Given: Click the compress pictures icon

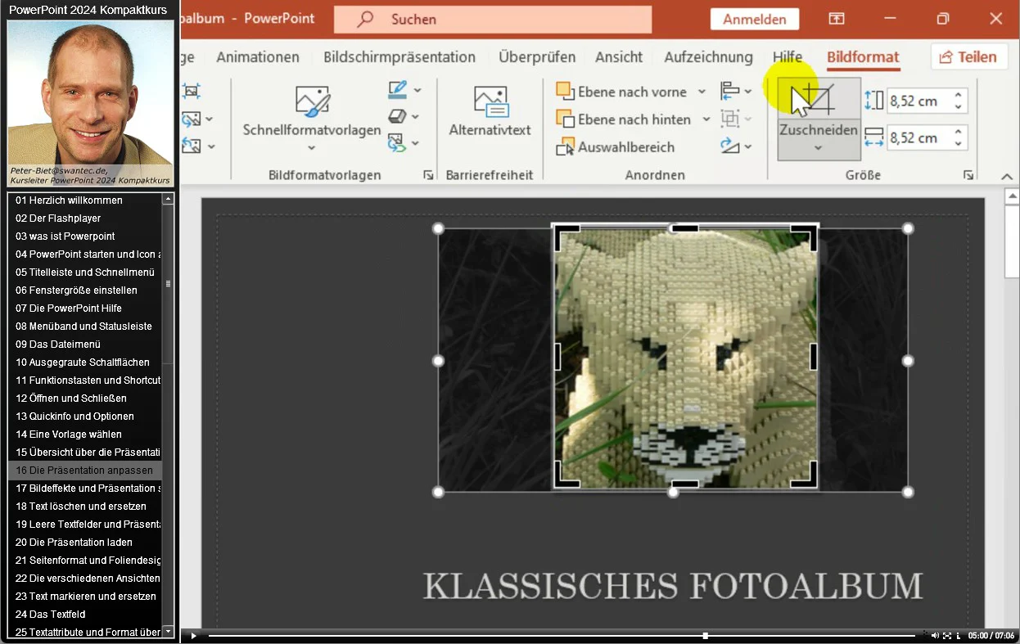Looking at the screenshot, I should tap(191, 92).
